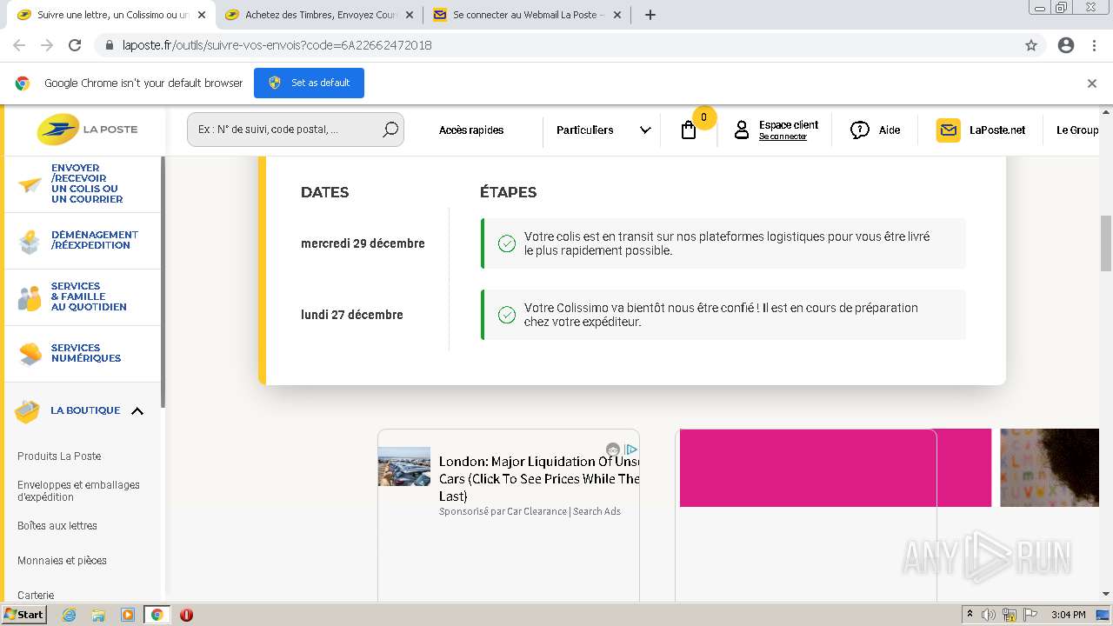The width and height of the screenshot is (1113, 626).
Task: Click the page vertical scrollbar thumb
Action: (x=1106, y=244)
